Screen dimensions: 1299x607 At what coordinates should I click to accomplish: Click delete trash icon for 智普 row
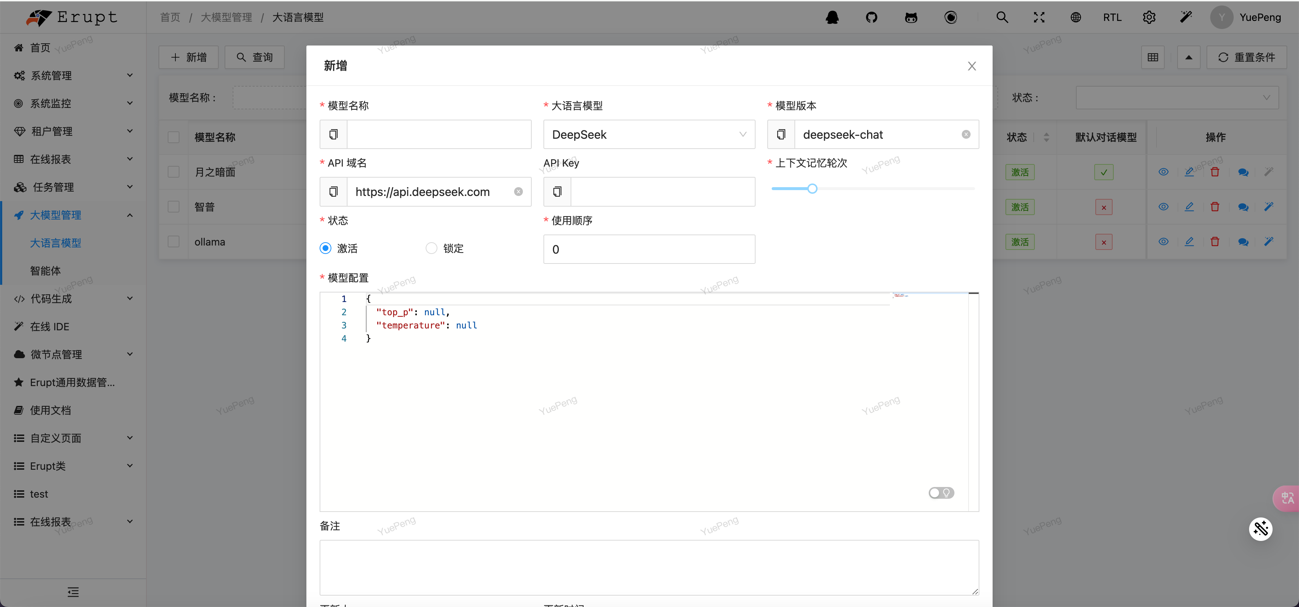tap(1215, 207)
